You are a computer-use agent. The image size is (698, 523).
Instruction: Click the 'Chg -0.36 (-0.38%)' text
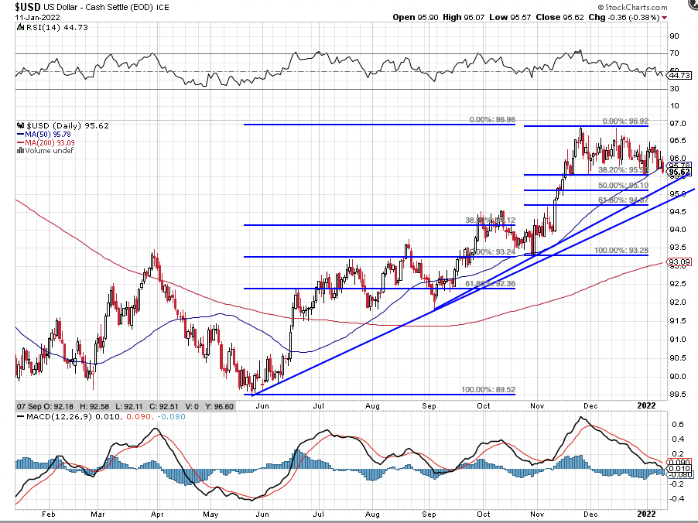click(x=624, y=17)
